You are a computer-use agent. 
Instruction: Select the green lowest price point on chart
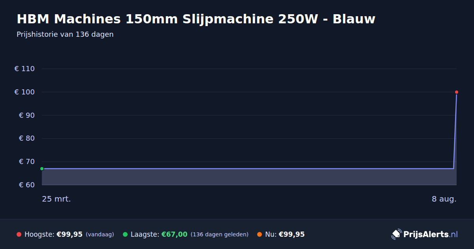(42, 169)
